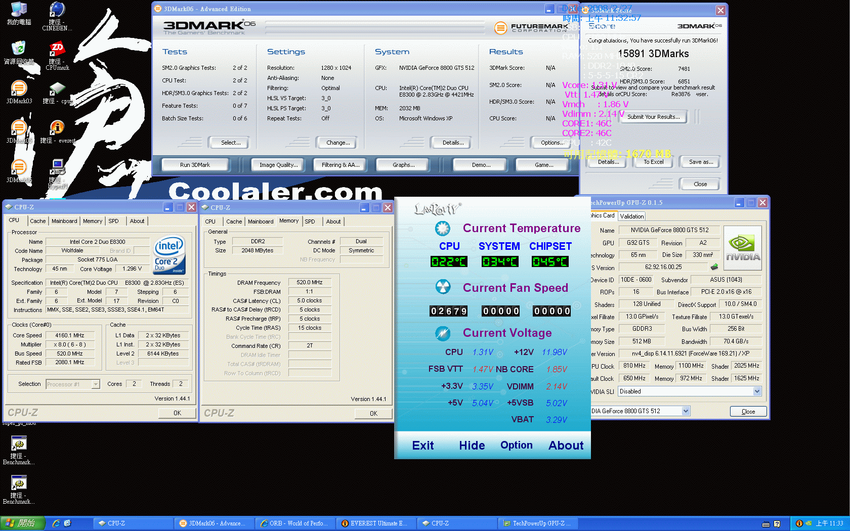The image size is (850, 531).
Task: Click Option in the hardware monitor
Action: pyautogui.click(x=517, y=445)
